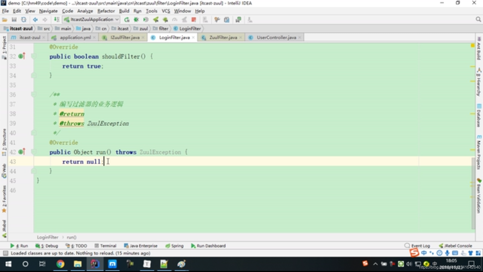483x272 pixels.
Task: Open the Ant Build tool window
Action: pos(479,48)
